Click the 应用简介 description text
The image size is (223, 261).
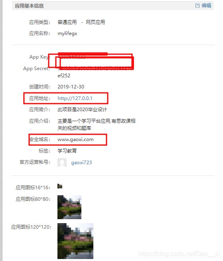pyautogui.click(x=82, y=109)
